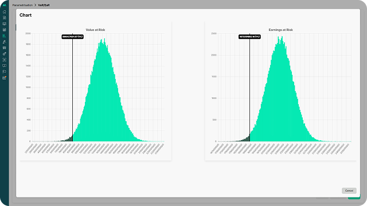Open the key-shaped icon in the sidebar

4,54
